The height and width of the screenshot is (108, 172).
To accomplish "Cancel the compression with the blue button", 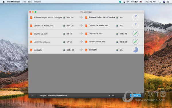I will tap(136, 96).
